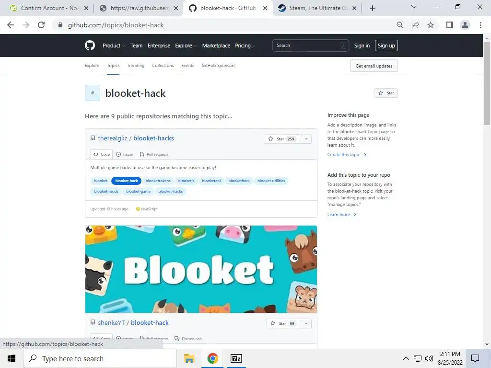Star shenkeYT blooket-hack repository
Image resolution: width=491 pixels, height=368 pixels.
point(284,323)
